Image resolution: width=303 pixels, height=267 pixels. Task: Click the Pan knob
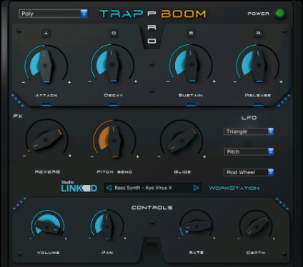(x=107, y=226)
